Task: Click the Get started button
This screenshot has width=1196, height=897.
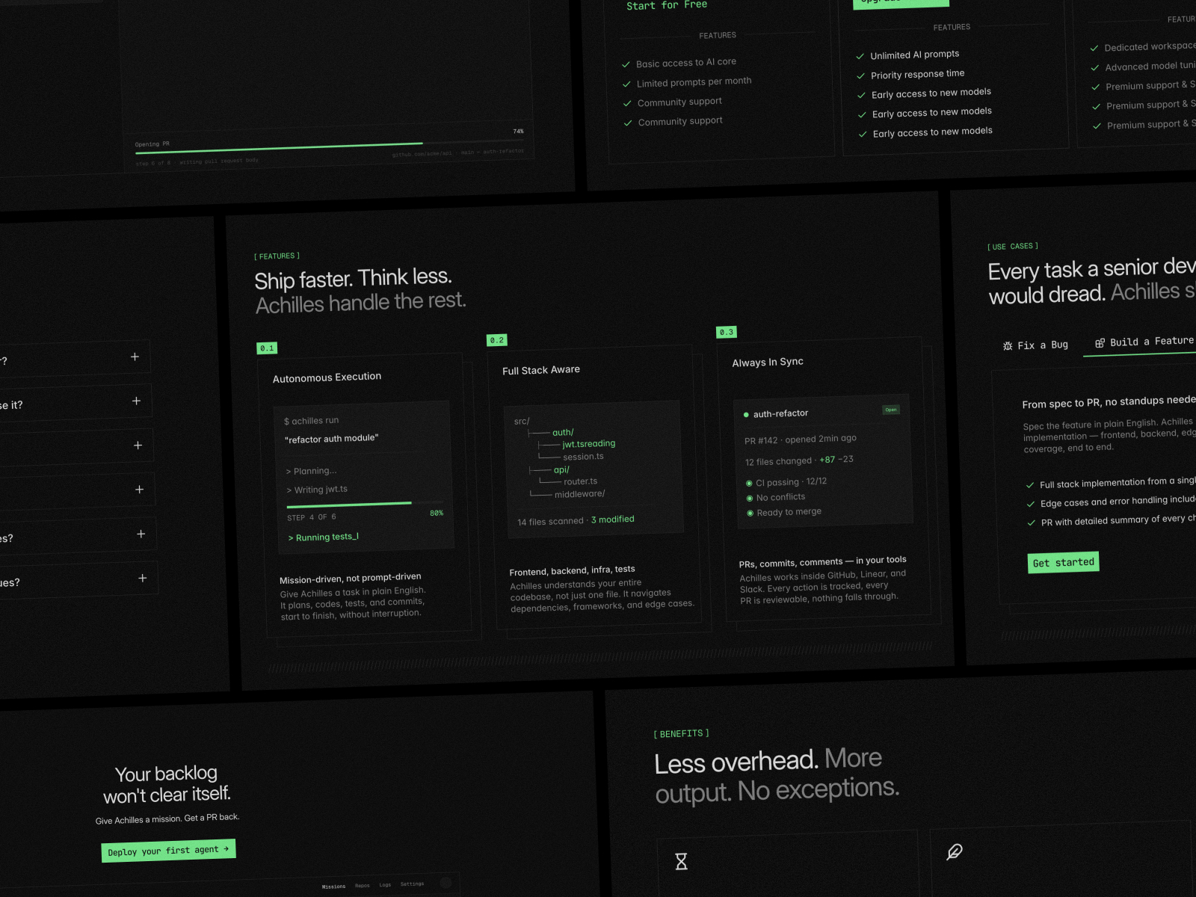Action: (1063, 562)
